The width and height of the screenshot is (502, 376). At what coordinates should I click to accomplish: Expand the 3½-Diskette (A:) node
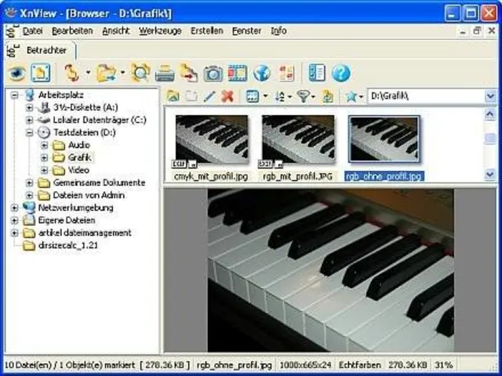(29, 107)
